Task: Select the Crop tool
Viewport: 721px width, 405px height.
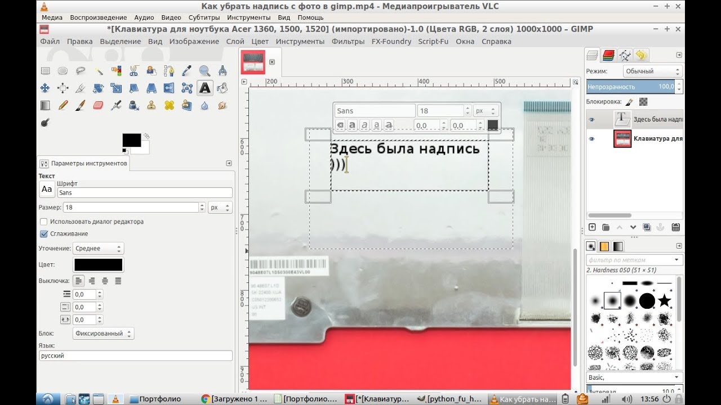Action: pos(81,88)
